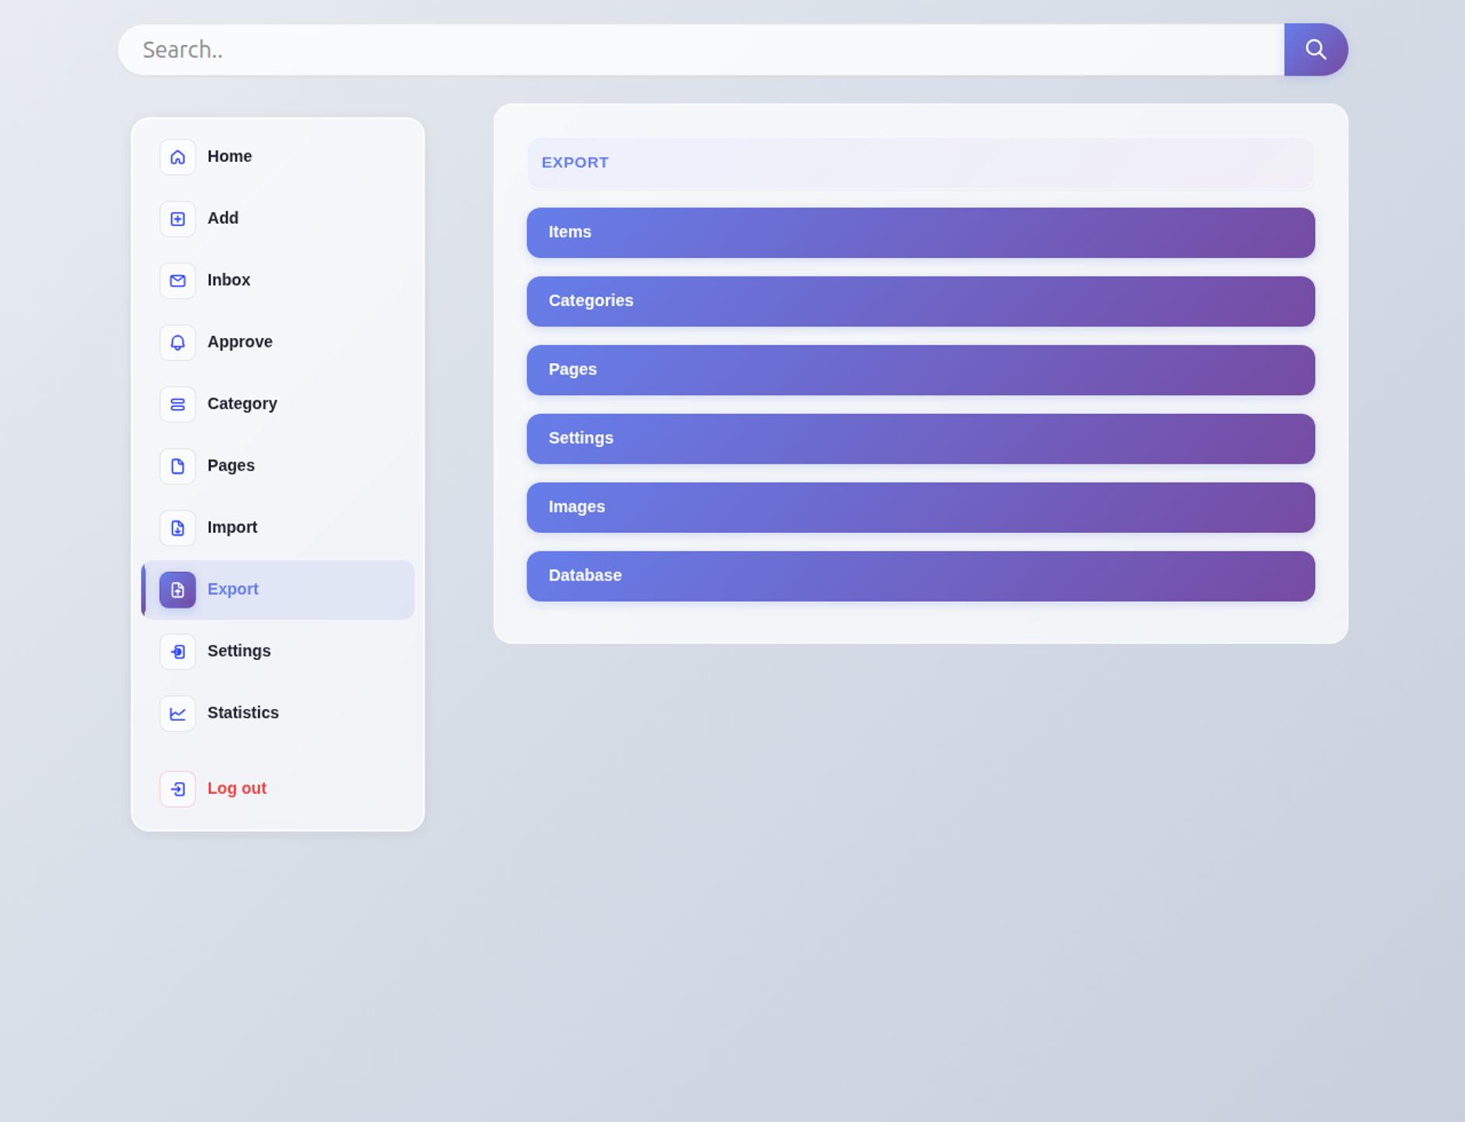Click the Import file icon
This screenshot has height=1122, width=1465.
(178, 528)
